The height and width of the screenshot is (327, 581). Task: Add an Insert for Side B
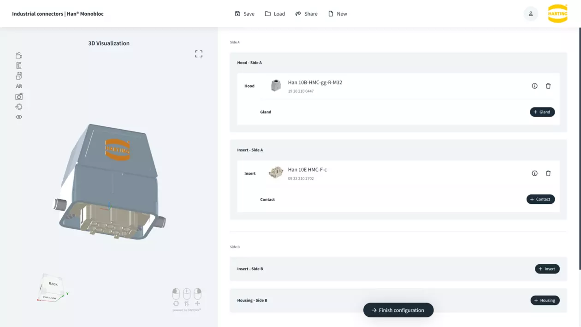tap(547, 269)
